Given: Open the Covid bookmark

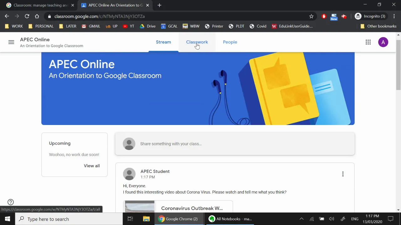Looking at the screenshot, I should click(258, 26).
